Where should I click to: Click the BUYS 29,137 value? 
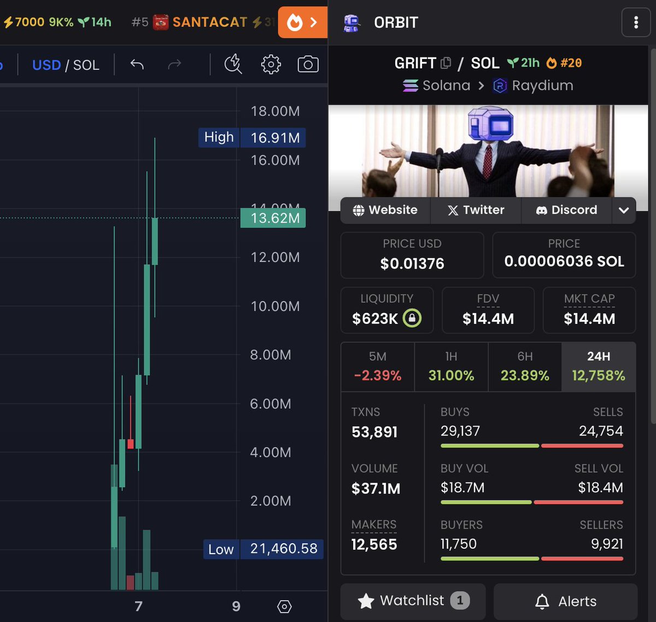tap(460, 431)
